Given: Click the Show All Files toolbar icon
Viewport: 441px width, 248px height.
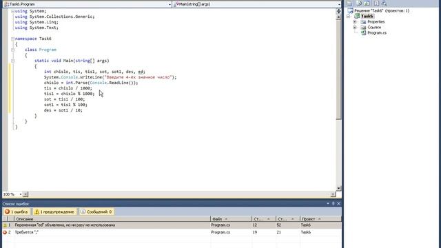Looking at the screenshot, I should (359, 3).
